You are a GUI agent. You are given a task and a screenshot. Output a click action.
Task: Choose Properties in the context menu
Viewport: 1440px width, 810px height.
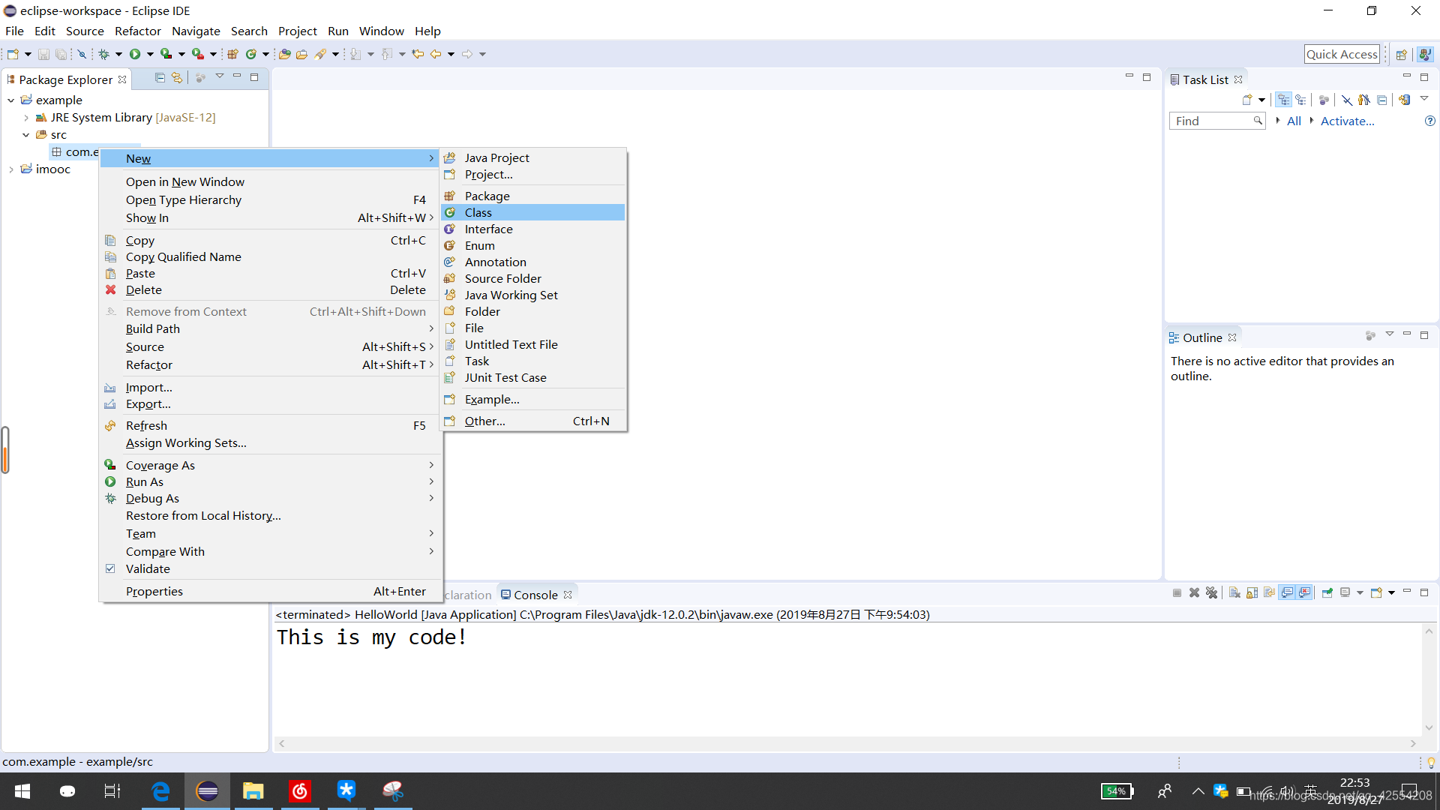pos(269,591)
